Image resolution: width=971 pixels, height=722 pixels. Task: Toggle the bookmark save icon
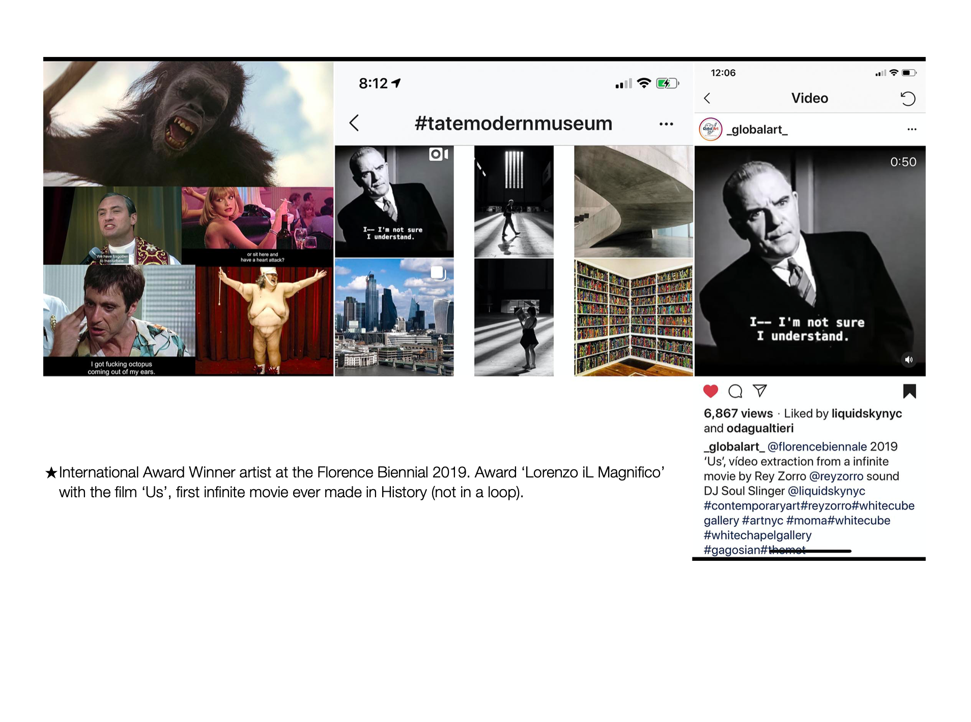pos(909,392)
